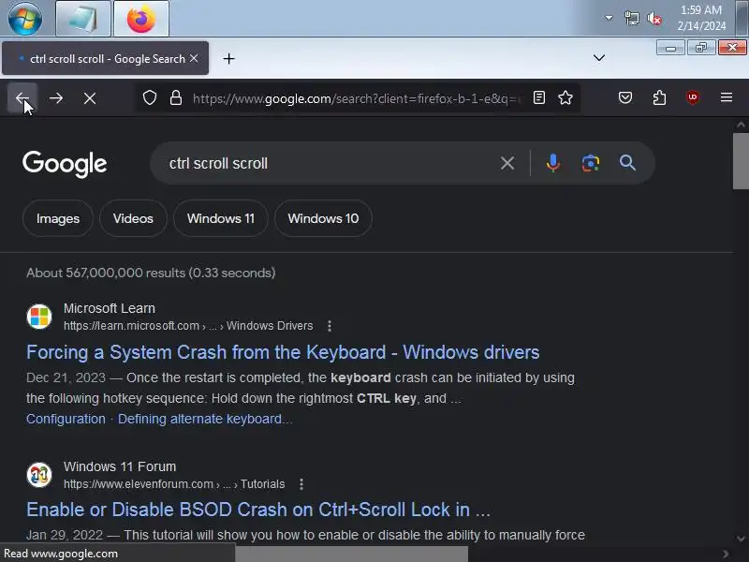
Task: Click horizontal scrollbar right arrow
Action: [727, 554]
